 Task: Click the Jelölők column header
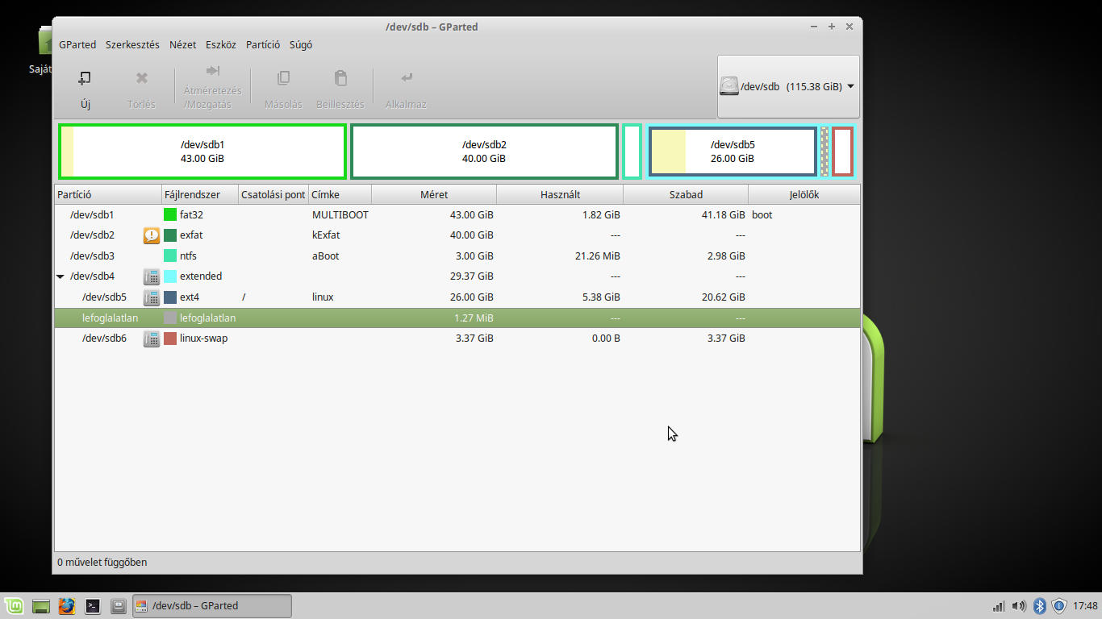804,195
